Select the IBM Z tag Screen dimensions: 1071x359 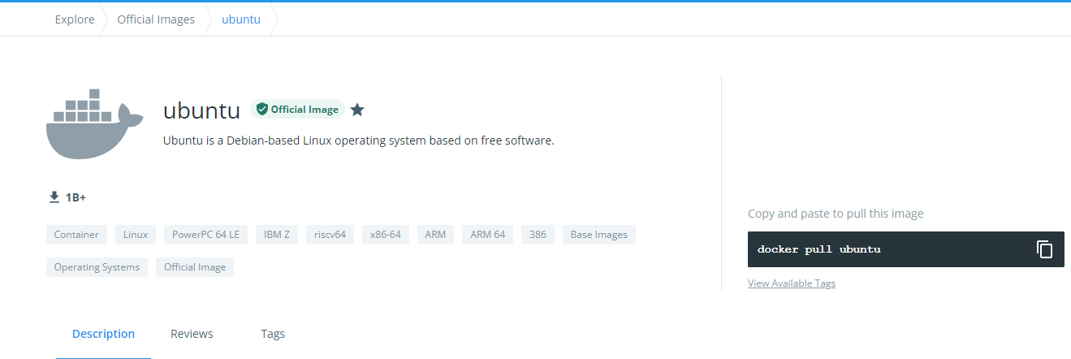tap(277, 235)
